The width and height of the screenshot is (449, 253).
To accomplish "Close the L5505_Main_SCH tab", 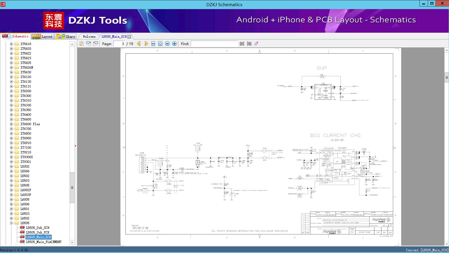I will coord(129,37).
